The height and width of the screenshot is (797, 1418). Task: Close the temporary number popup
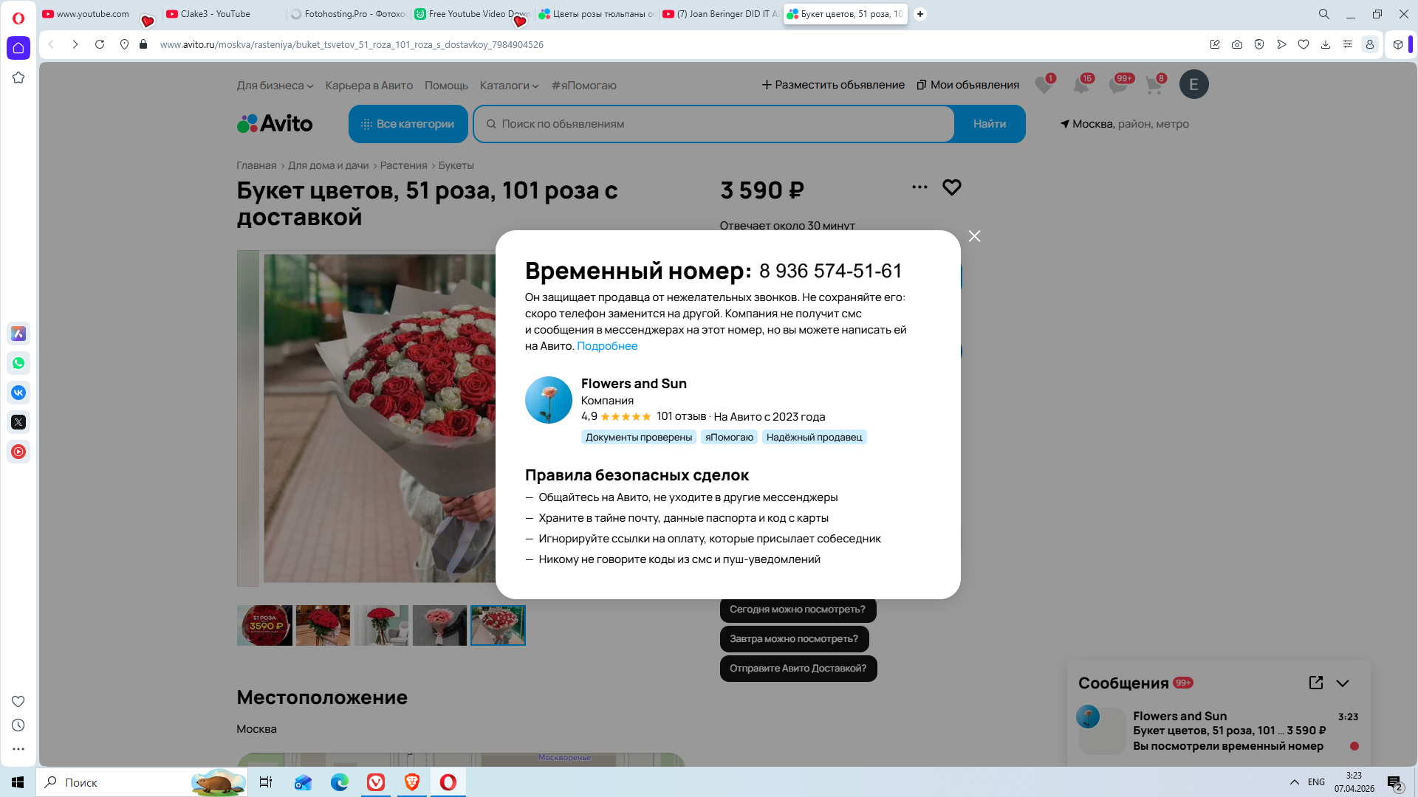click(x=974, y=236)
